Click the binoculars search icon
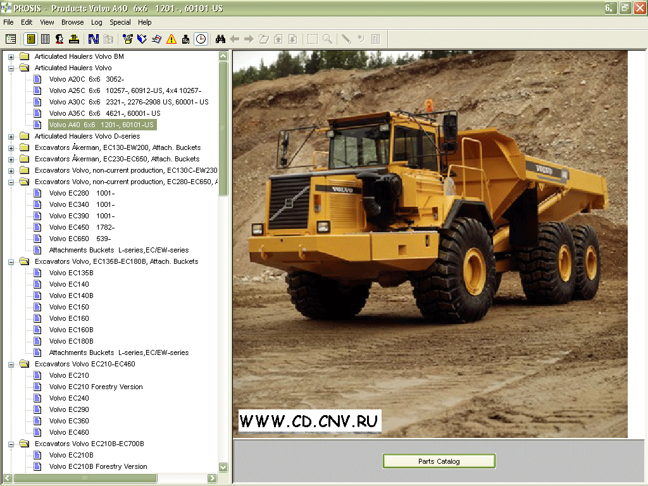648x486 pixels. (x=220, y=39)
